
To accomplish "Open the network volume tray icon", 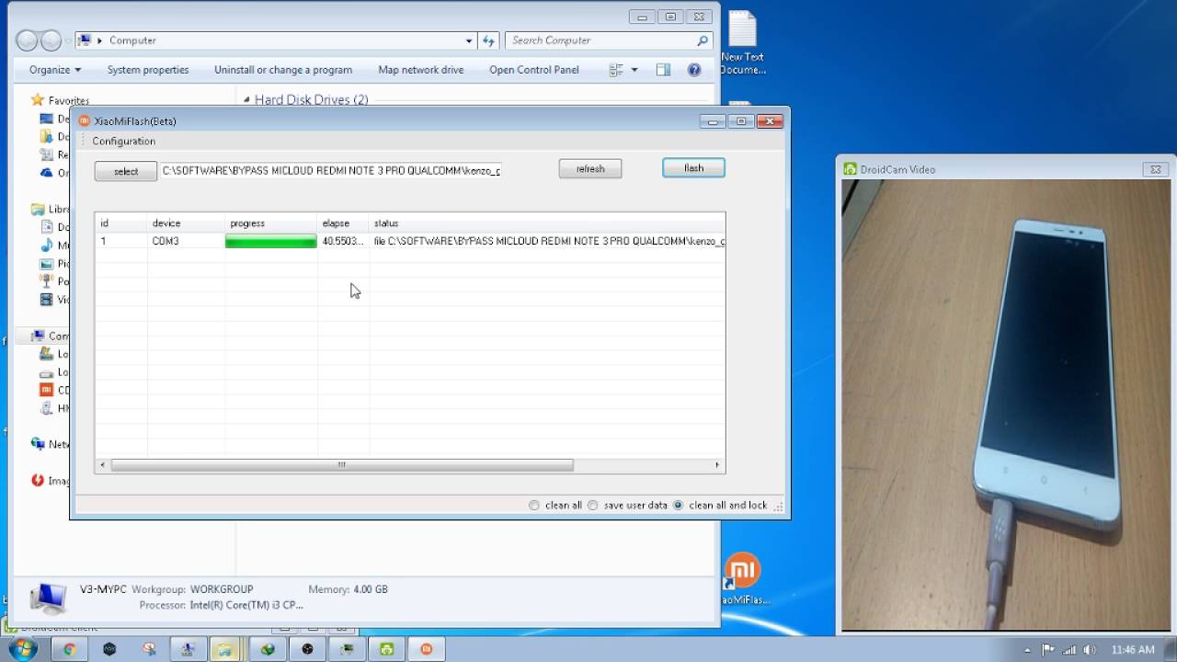I will [x=1068, y=650].
